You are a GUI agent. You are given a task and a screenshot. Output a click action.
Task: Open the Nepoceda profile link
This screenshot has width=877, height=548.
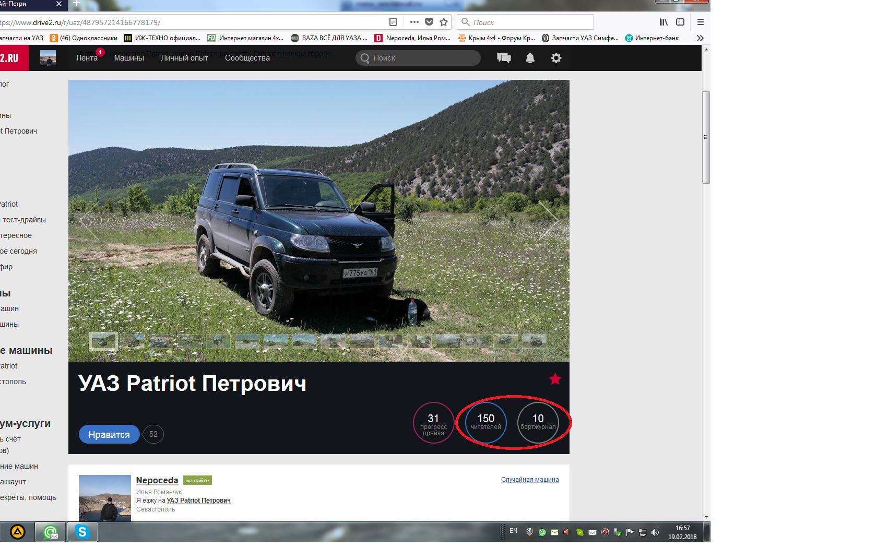pyautogui.click(x=157, y=480)
